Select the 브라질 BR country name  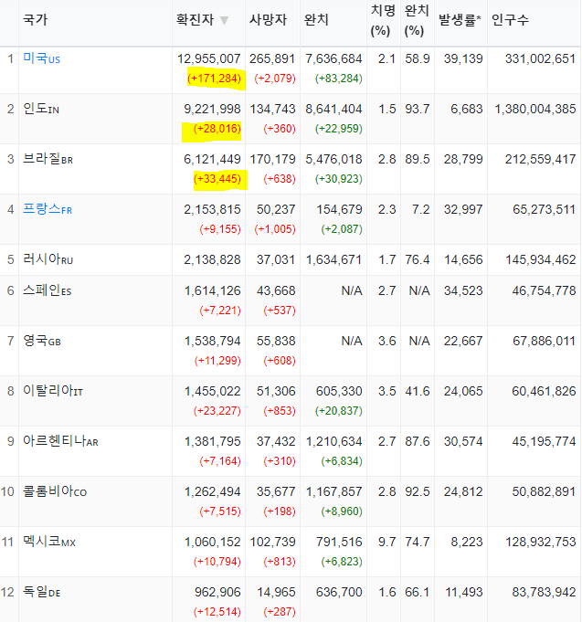[48, 159]
